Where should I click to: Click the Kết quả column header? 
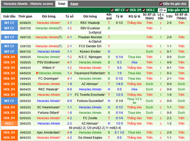[x=109, y=16]
